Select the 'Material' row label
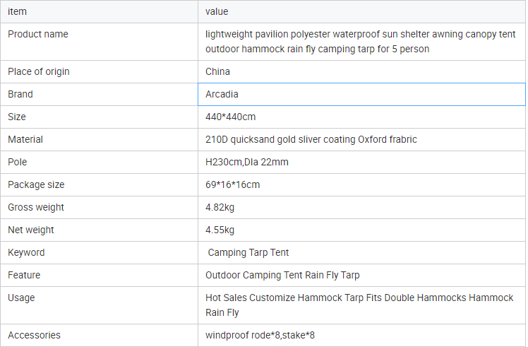Image resolution: width=528 pixels, height=347 pixels. (x=25, y=139)
